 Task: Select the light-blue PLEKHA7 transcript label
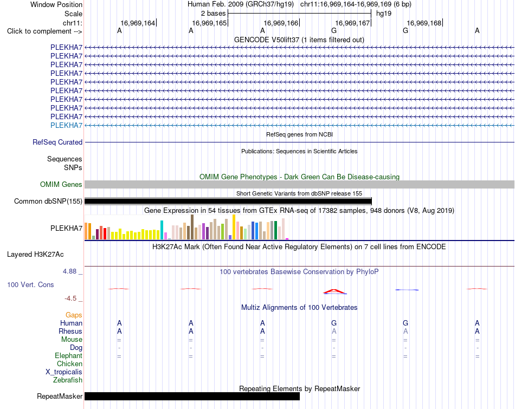(66, 125)
